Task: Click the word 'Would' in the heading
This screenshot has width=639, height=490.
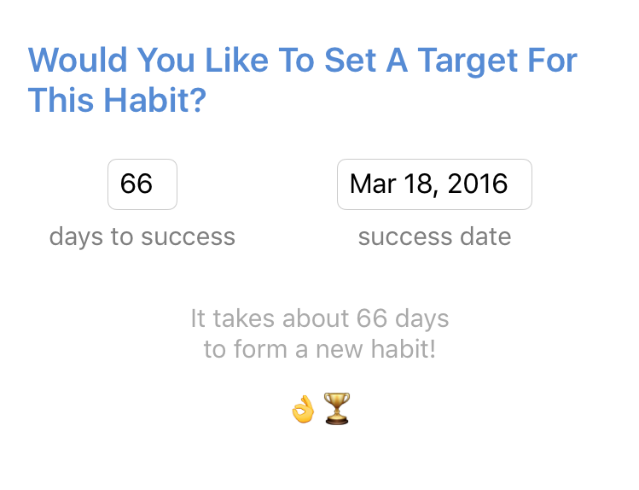Action: [78, 60]
